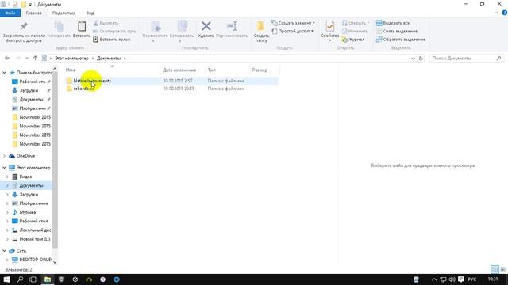Open pinned Загрузки under quick access
Viewport: 508px width, 285px height.
pos(29,90)
